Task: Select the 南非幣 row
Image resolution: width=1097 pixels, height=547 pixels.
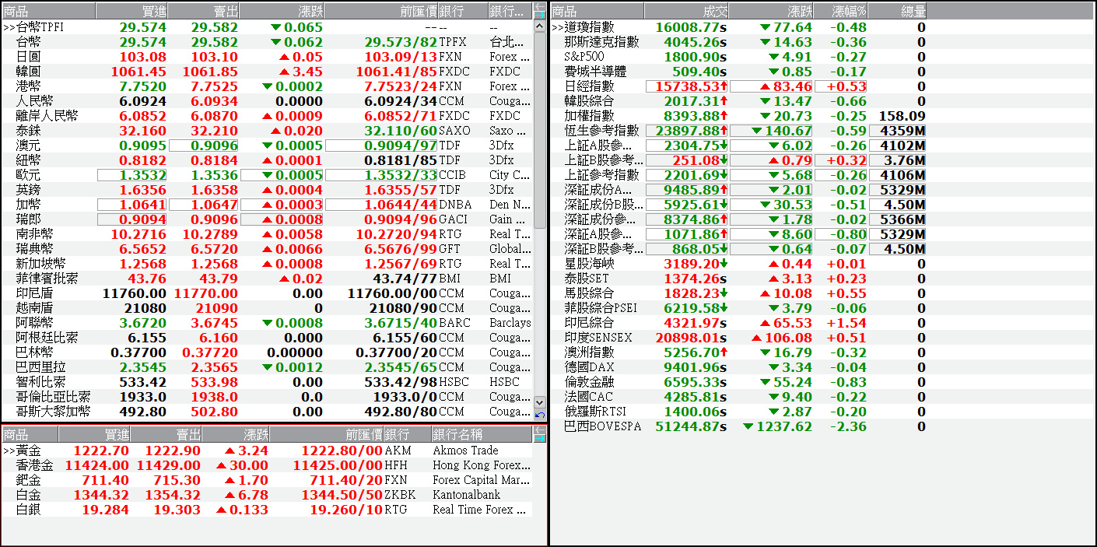Action: [268, 234]
